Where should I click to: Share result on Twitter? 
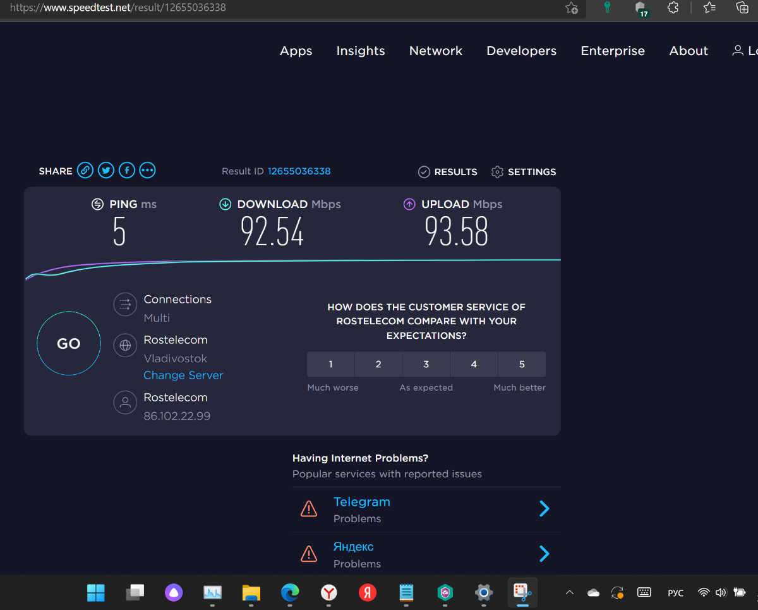coord(106,171)
